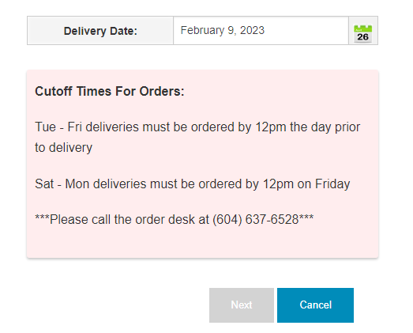Click the number 26 on the calendar icon
The image size is (413, 333).
coord(362,37)
